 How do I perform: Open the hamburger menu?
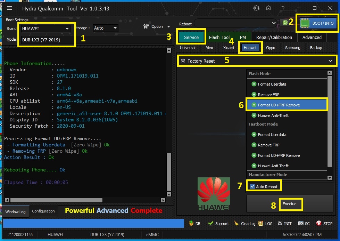[9, 8]
